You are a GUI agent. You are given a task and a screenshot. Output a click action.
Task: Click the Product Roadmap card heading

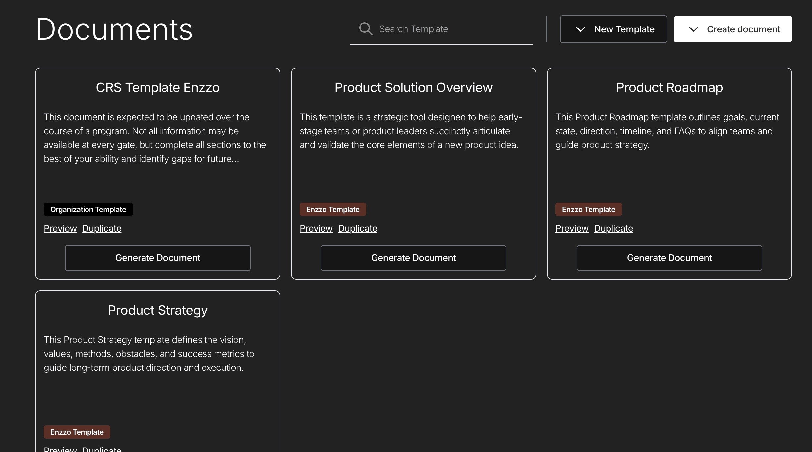[669, 87]
